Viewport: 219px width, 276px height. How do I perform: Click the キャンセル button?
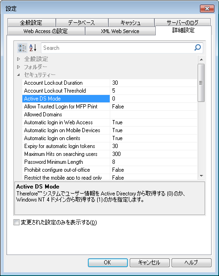pyautogui.click(x=150, y=263)
